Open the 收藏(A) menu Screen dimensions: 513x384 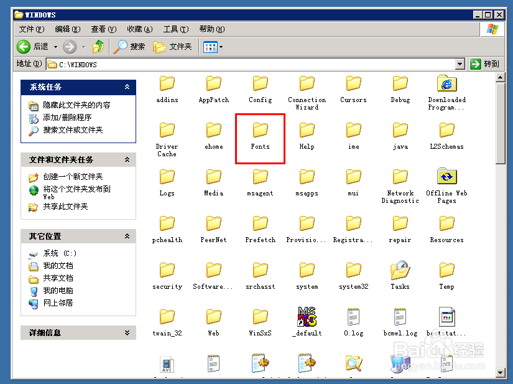click(140, 29)
